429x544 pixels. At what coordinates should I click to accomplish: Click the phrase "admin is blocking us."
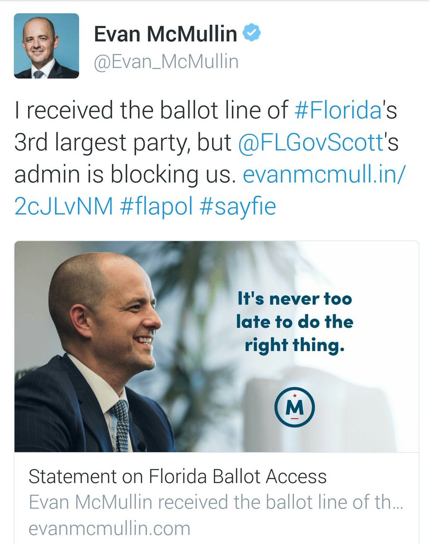[x=125, y=175]
